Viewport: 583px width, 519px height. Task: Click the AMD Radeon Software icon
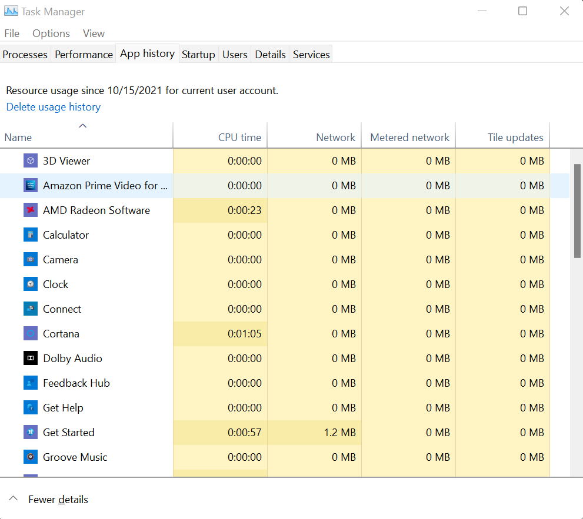(x=31, y=210)
